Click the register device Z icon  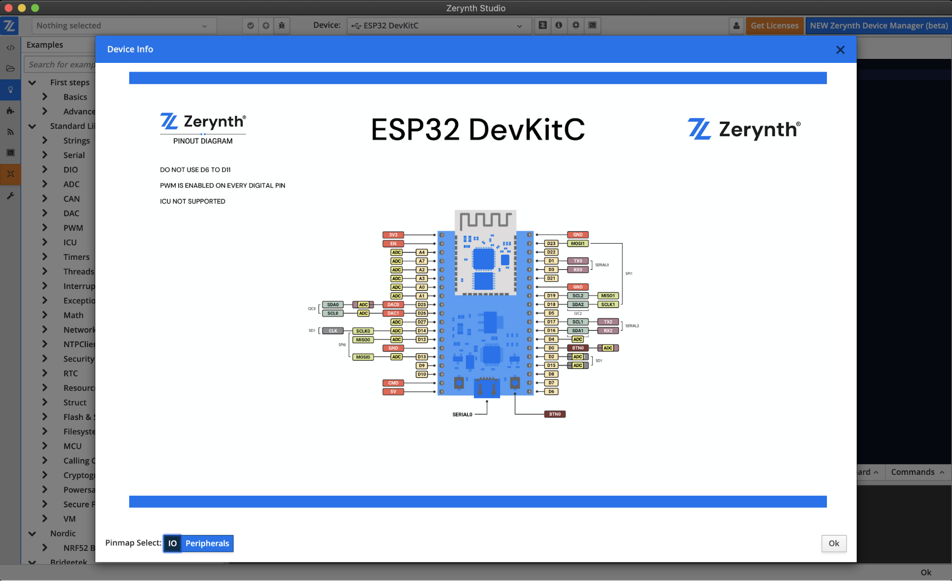542,25
